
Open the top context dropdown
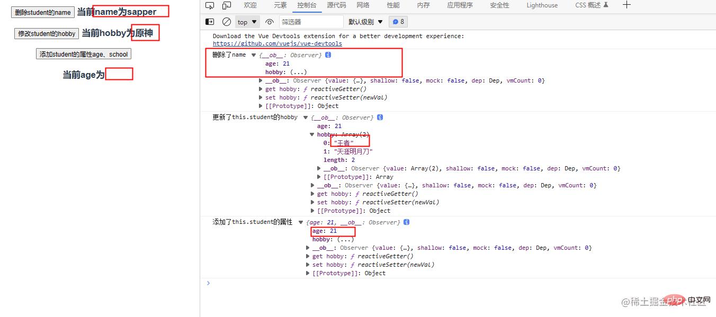(x=247, y=22)
